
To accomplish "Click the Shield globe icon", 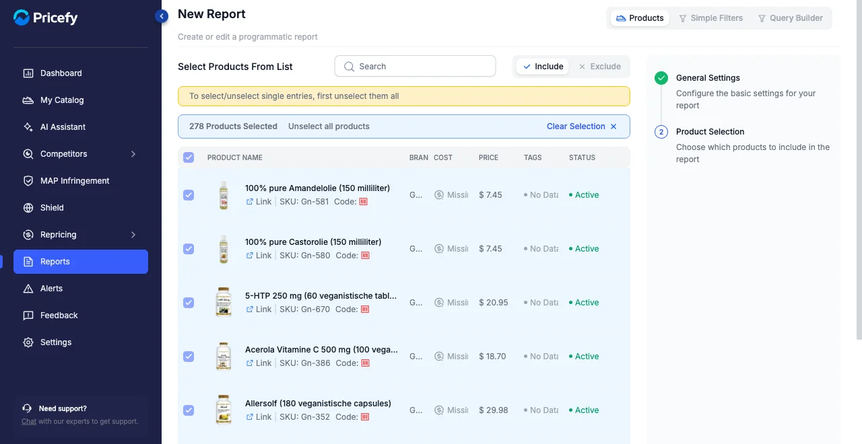I will (x=28, y=208).
